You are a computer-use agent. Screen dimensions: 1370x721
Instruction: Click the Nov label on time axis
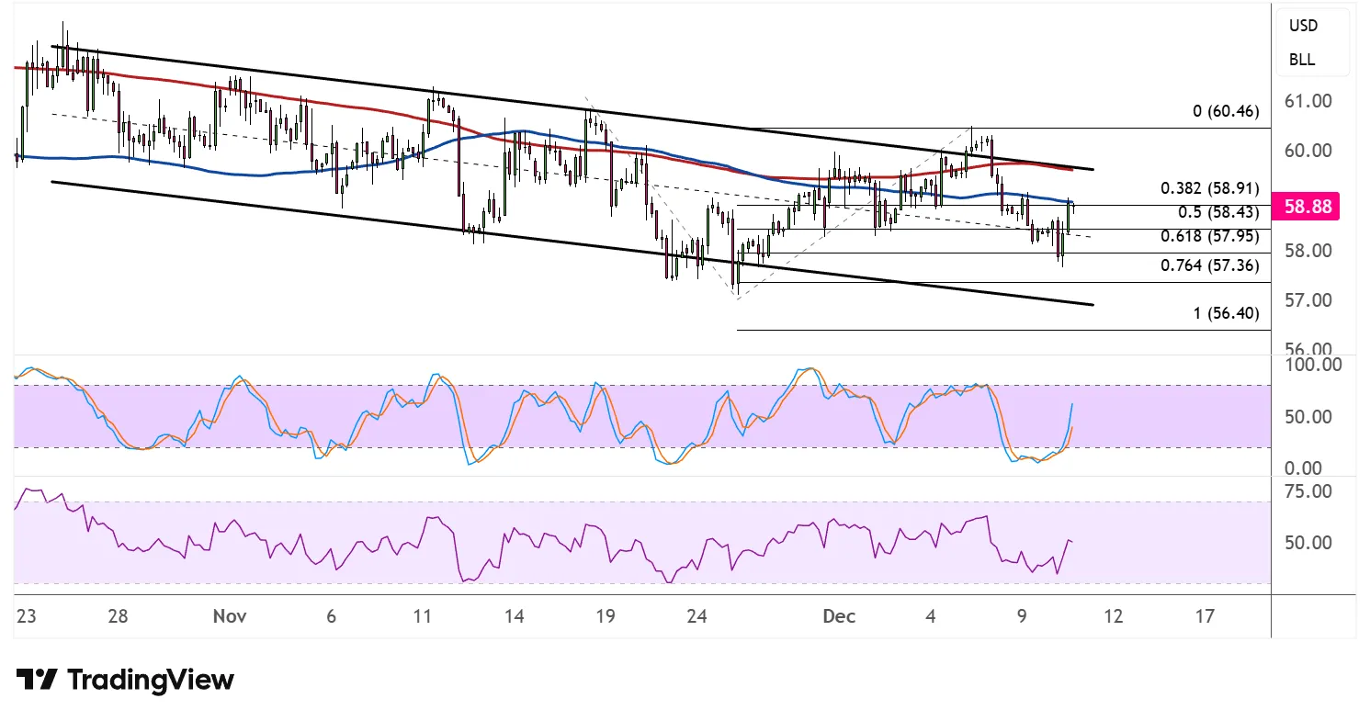tap(231, 616)
